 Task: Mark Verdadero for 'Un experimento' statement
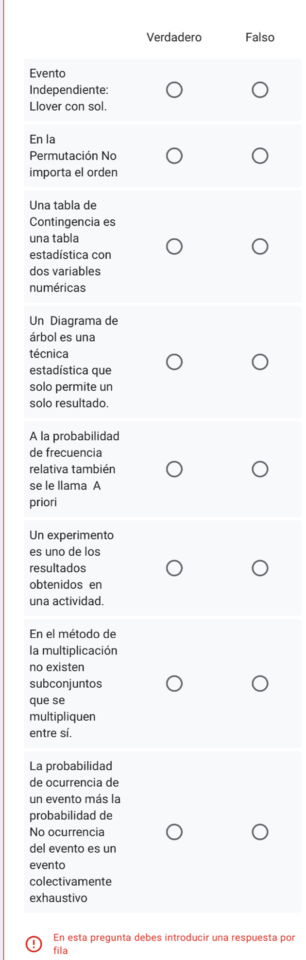coord(174,568)
